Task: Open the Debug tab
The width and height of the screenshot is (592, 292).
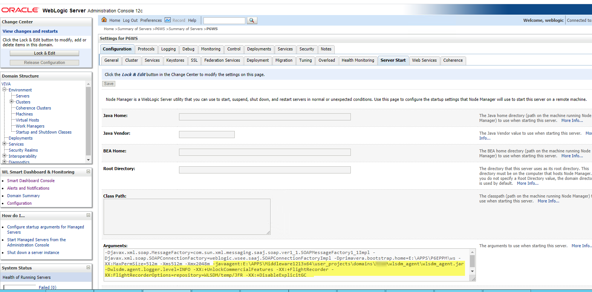Action: 188,49
